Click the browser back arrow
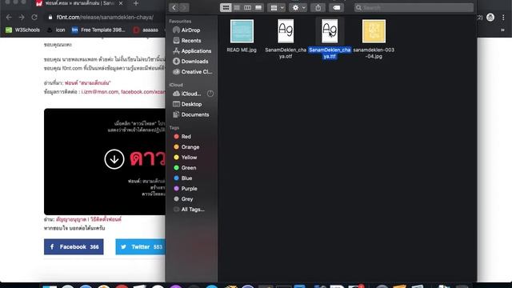512x288 pixels. [x=9, y=18]
